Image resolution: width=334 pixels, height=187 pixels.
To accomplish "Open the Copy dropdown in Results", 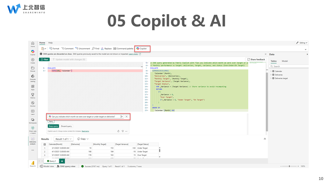I will click(83, 139).
